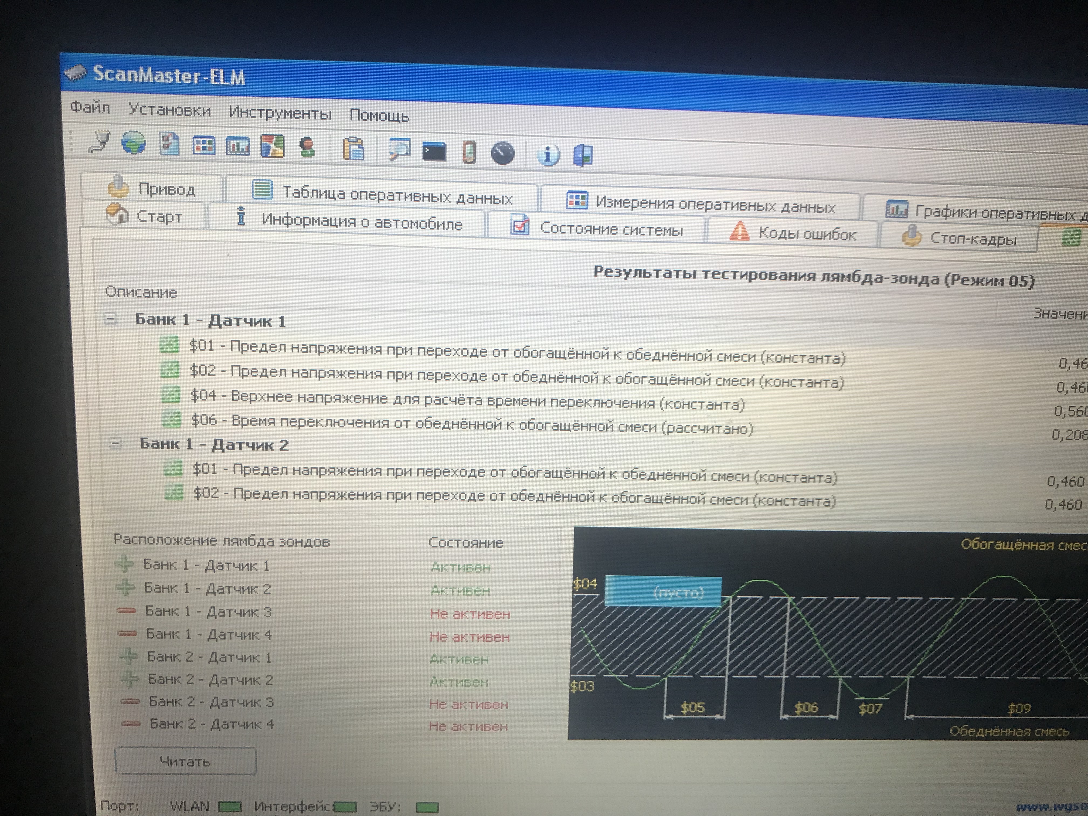The image size is (1088, 816).
Task: Click the bar chart toolbar icon
Action: 237,147
